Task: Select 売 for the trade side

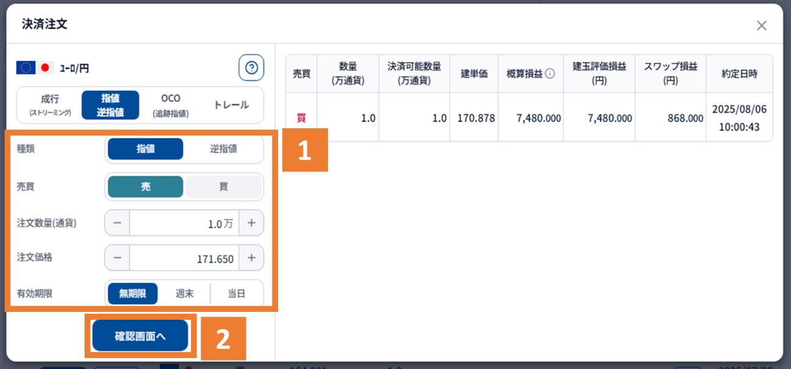Action: click(x=145, y=187)
